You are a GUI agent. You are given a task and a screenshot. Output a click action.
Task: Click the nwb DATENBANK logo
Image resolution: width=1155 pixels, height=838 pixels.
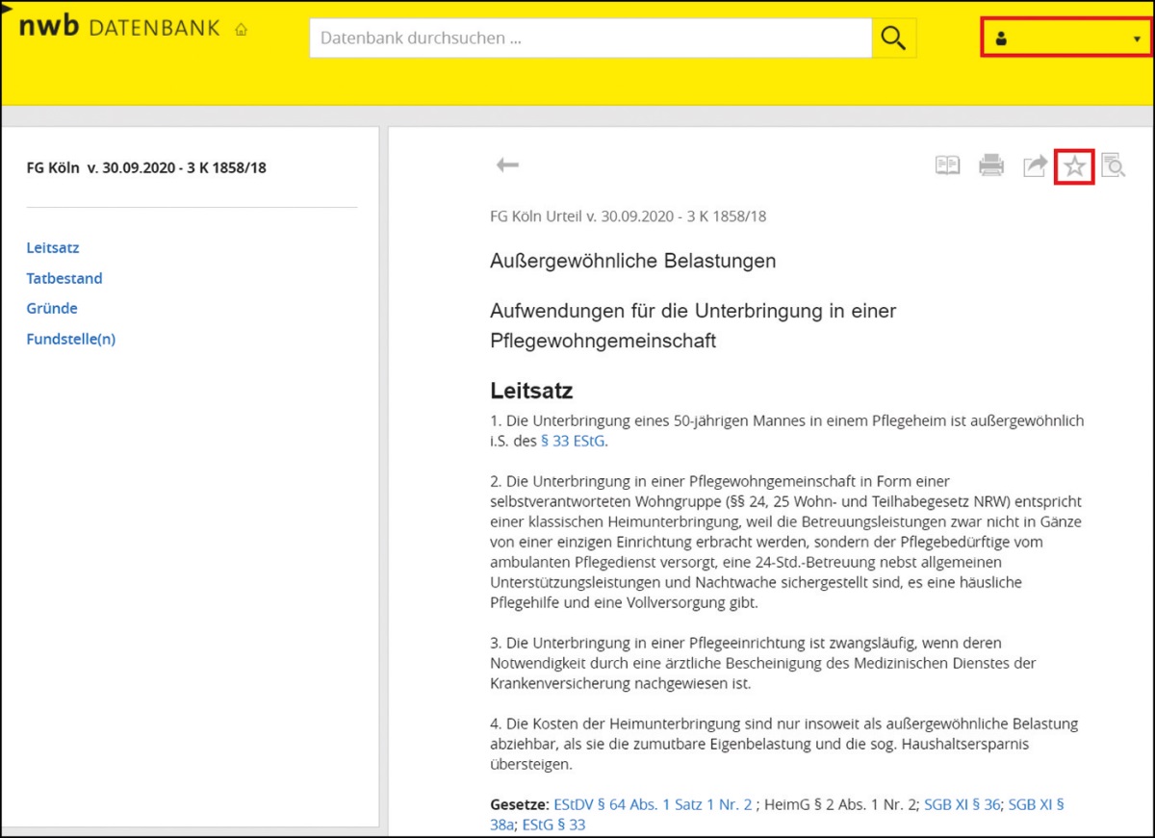pyautogui.click(x=119, y=28)
